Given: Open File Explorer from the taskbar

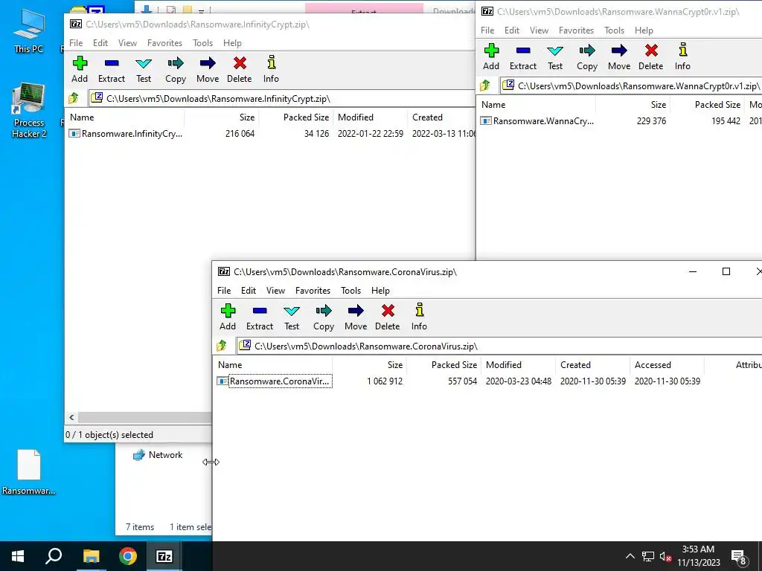Looking at the screenshot, I should coord(91,556).
